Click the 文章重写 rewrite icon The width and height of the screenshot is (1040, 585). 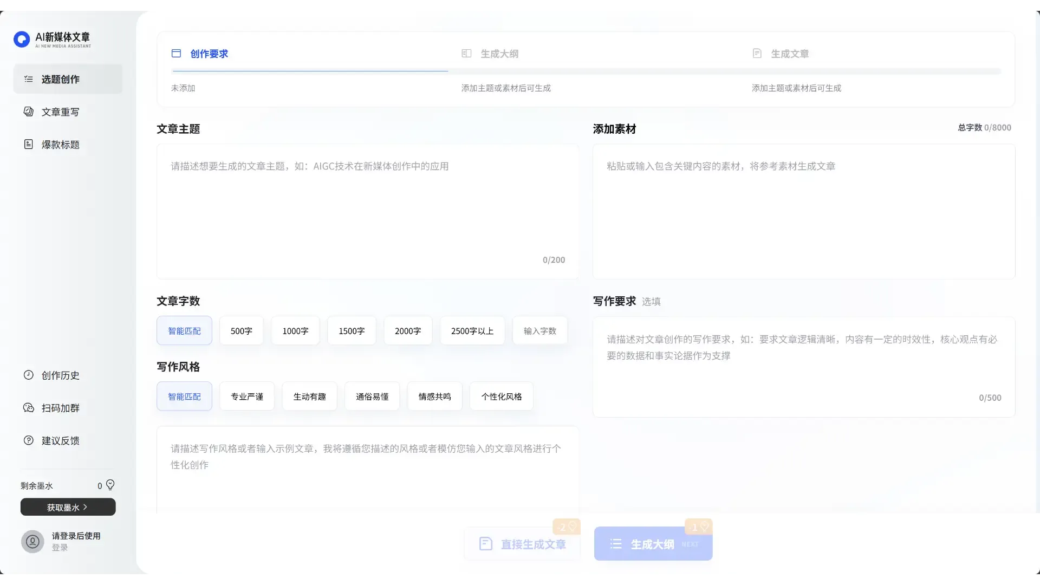tap(29, 112)
